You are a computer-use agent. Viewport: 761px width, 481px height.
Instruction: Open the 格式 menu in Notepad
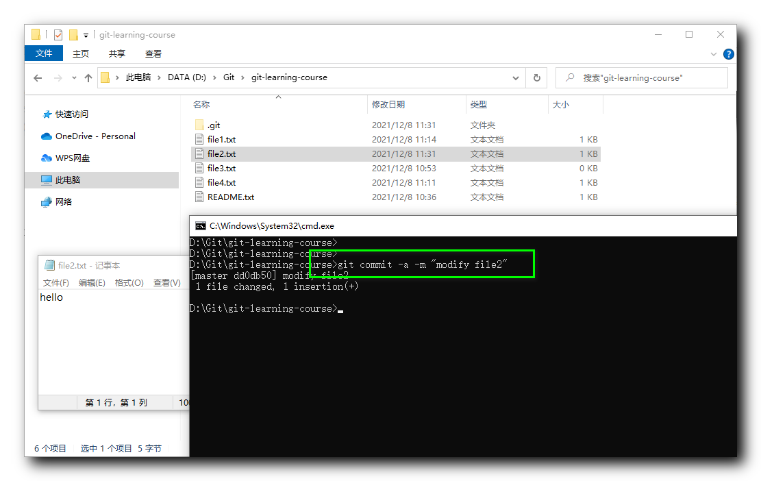click(x=130, y=282)
